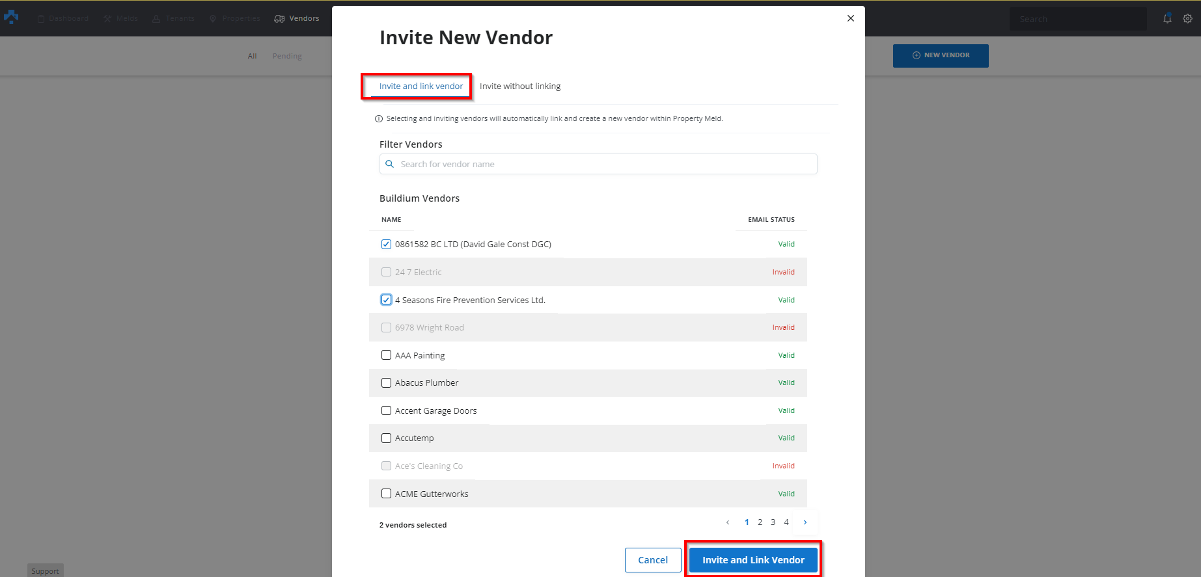Click the info icon beside linking note
This screenshot has width=1201, height=577.
tap(379, 119)
